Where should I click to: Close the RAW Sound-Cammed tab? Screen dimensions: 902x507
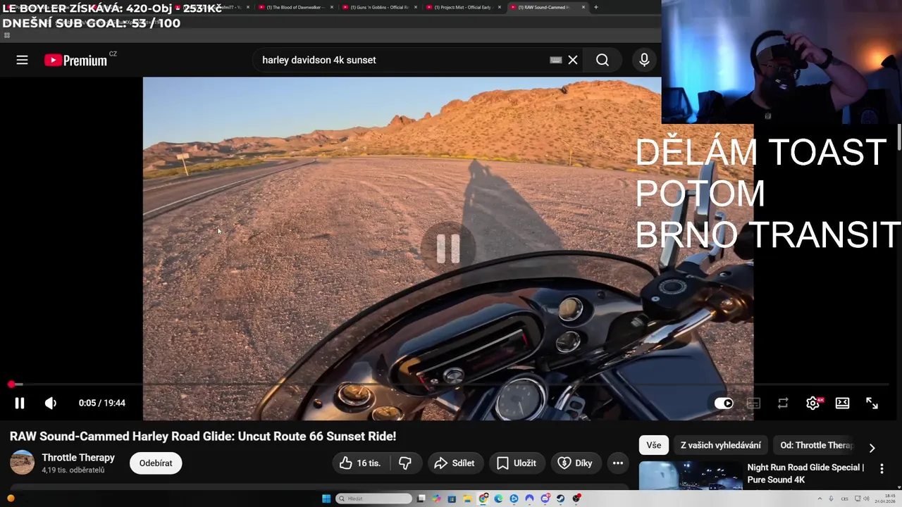coord(583,7)
